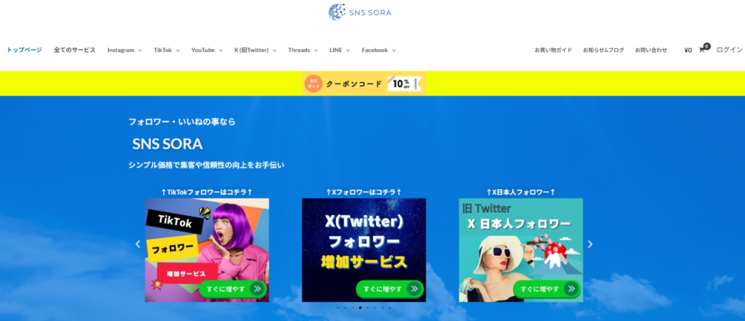Open お問い合わせ contact page
The height and width of the screenshot is (321, 745).
651,50
